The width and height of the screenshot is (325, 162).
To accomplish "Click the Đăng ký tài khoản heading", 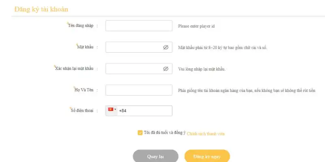I will 41,9.
